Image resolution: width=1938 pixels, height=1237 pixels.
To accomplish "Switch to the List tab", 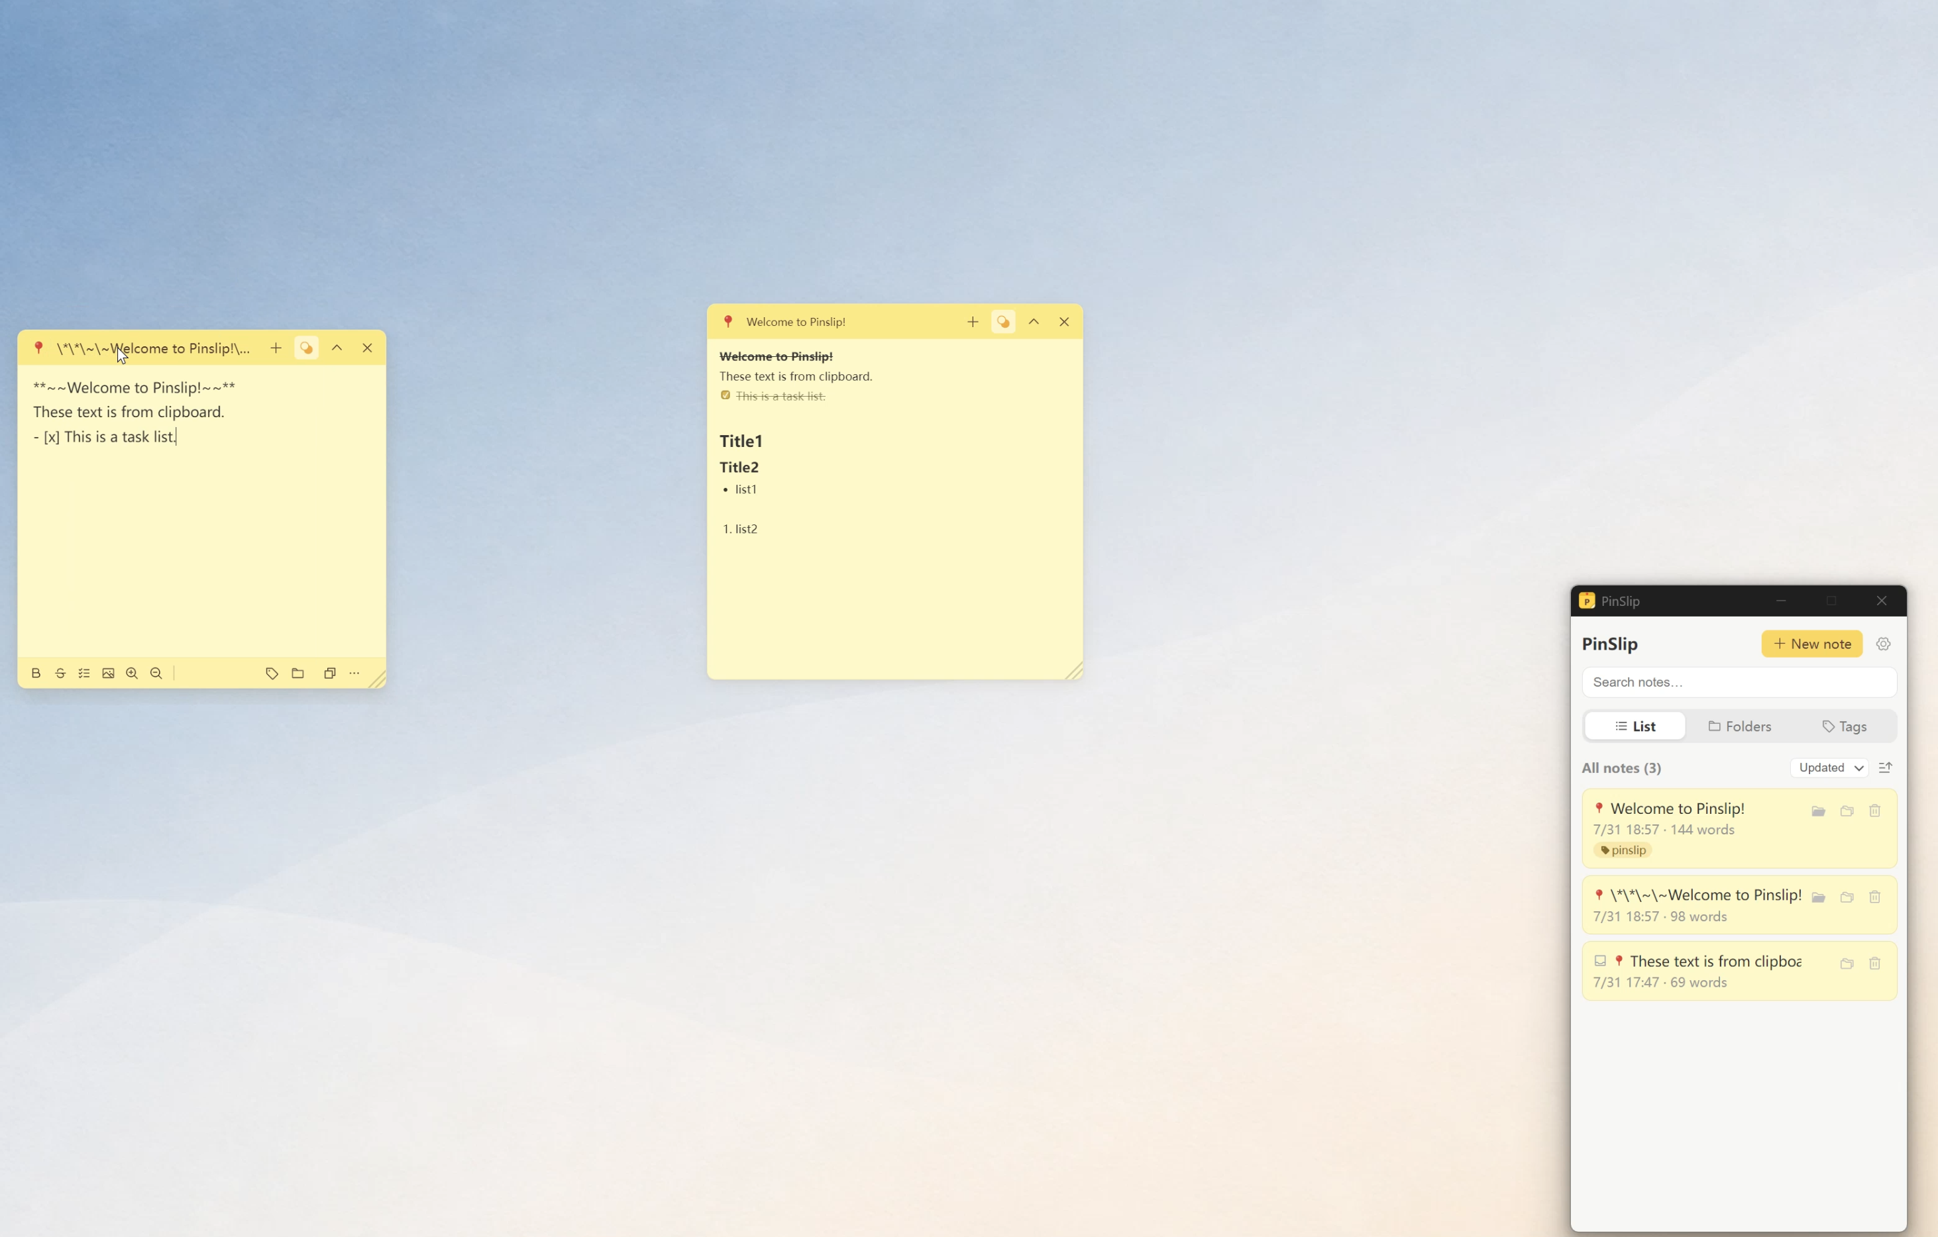I will (1635, 726).
